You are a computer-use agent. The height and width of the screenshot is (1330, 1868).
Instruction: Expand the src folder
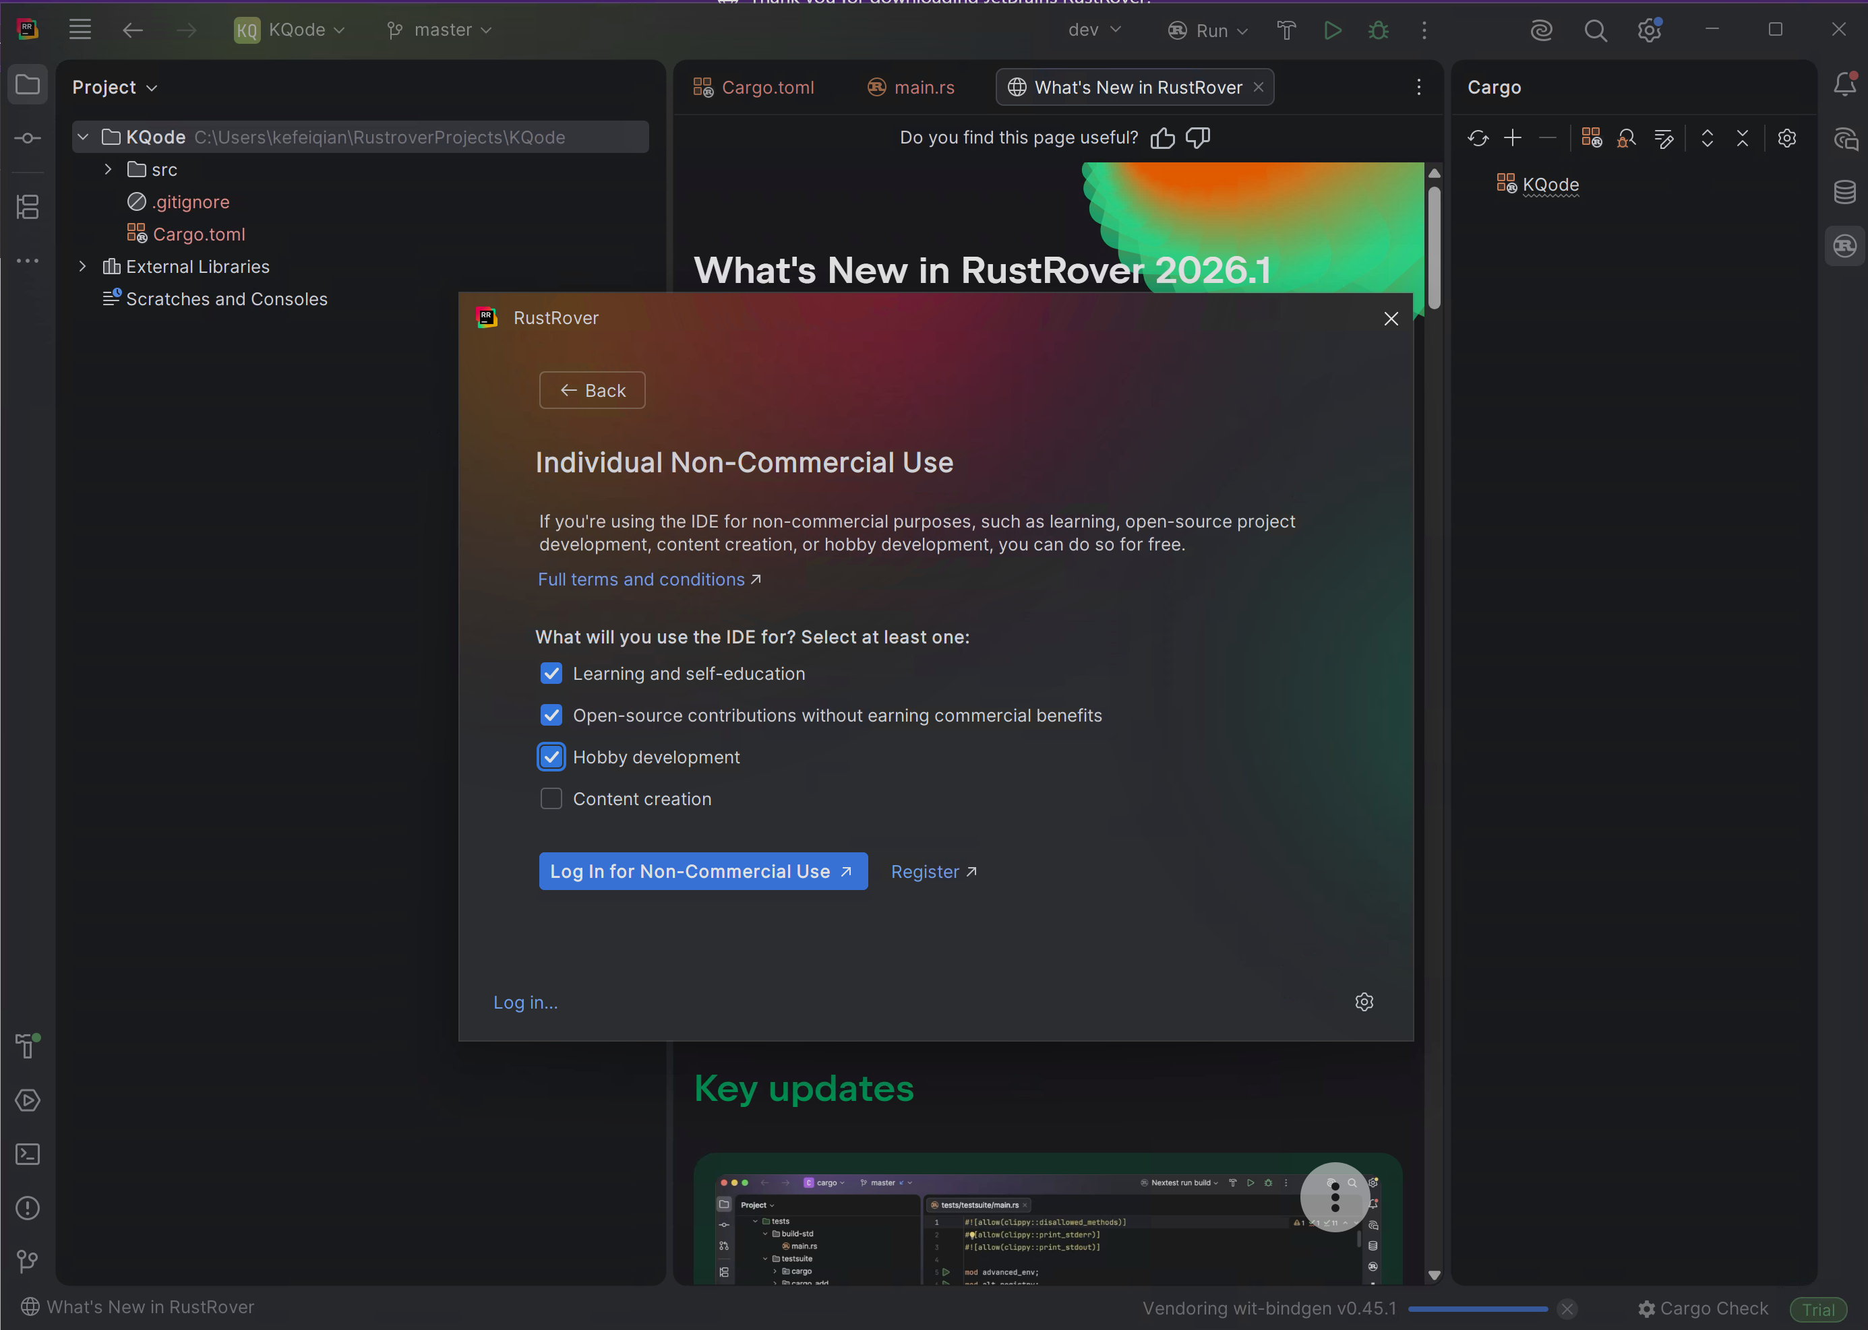108,170
